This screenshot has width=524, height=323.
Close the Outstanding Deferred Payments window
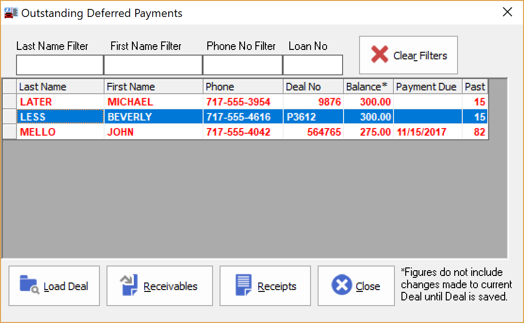tap(508, 12)
